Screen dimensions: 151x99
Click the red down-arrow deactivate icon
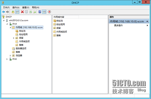49,12
